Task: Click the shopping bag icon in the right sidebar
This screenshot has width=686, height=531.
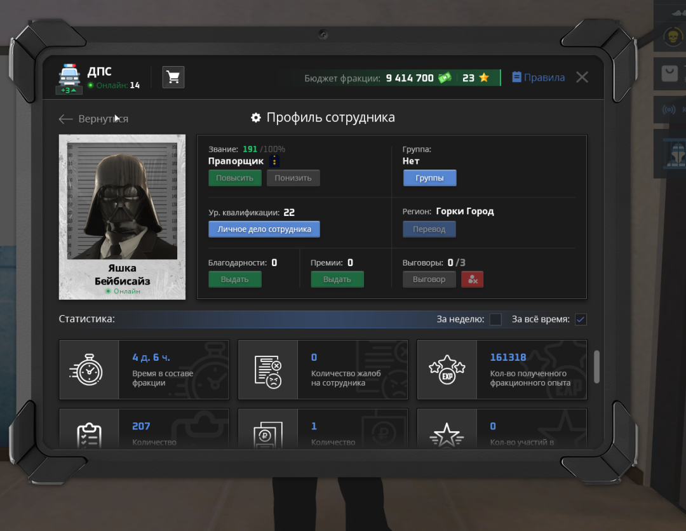Action: point(669,74)
